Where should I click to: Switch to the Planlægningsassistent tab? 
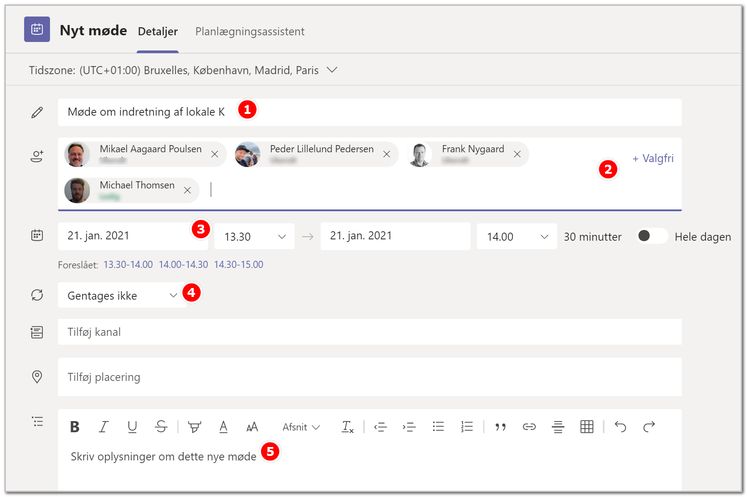coord(250,32)
